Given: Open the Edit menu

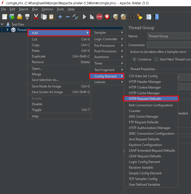Looking at the screenshot, I should point(12,9).
